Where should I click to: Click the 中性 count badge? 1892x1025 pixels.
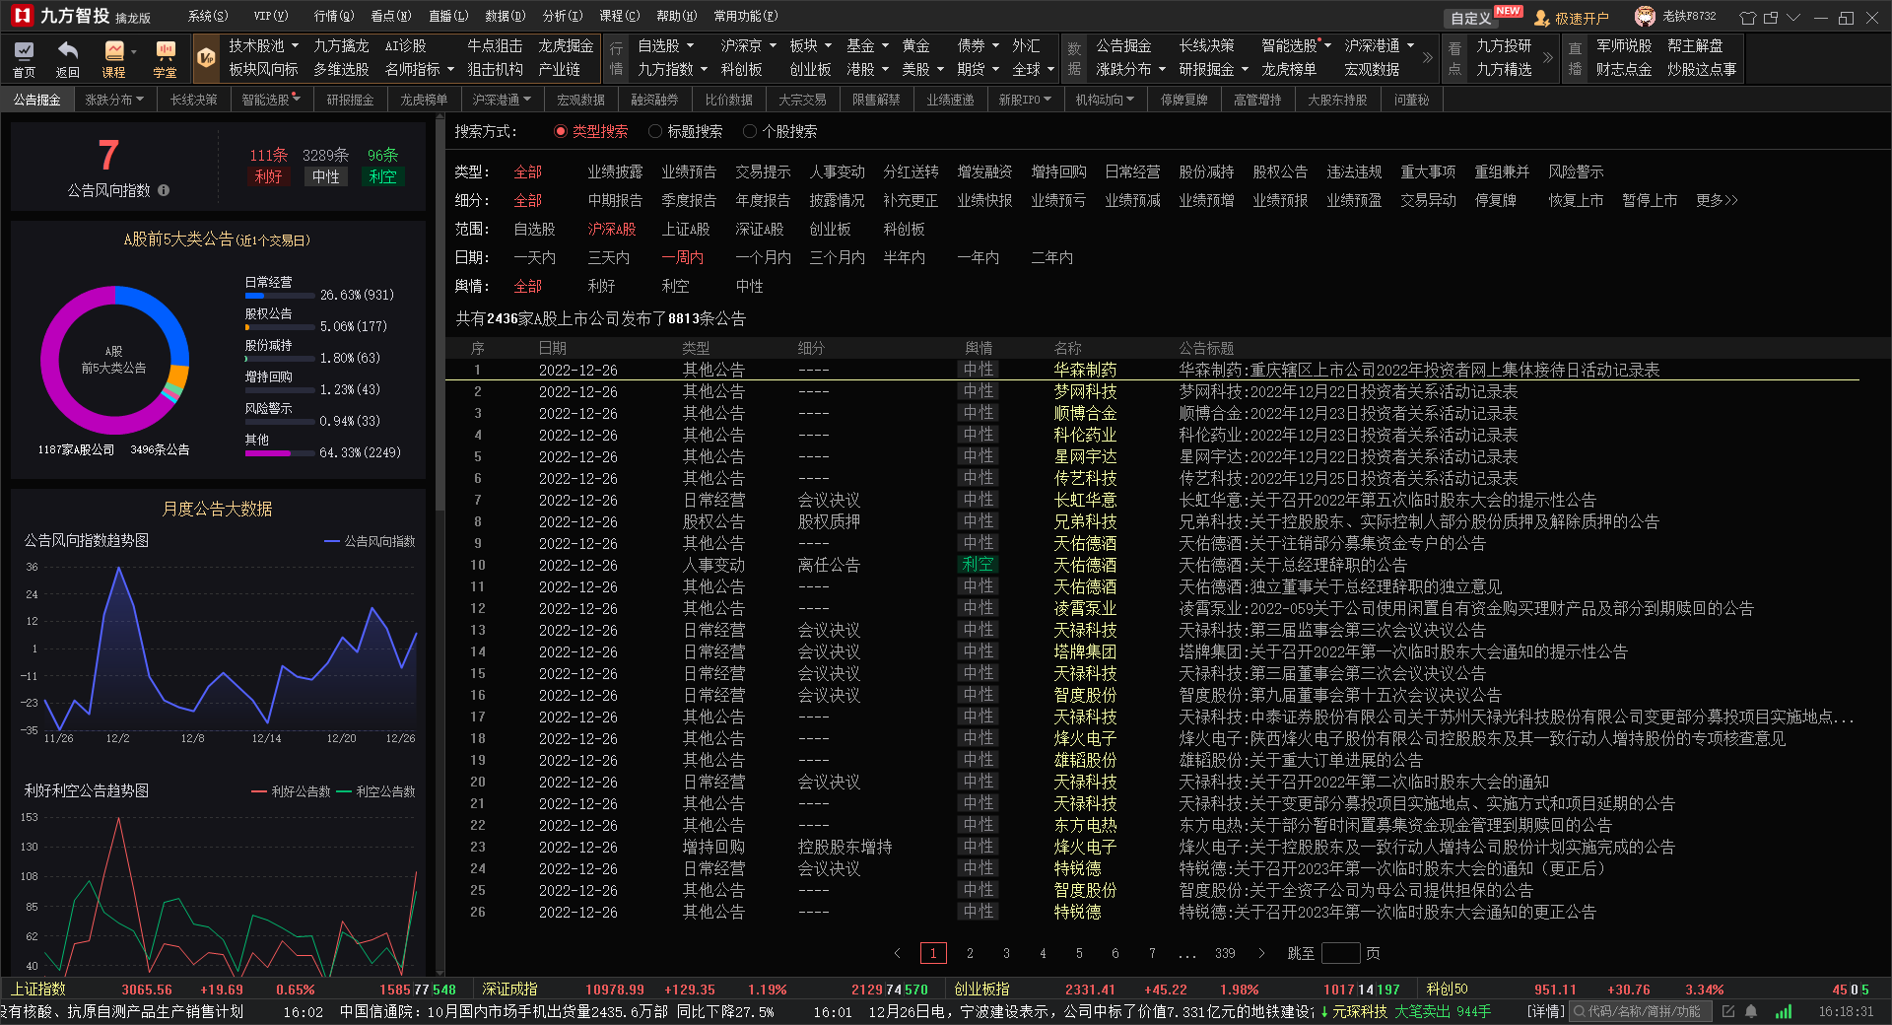[325, 176]
